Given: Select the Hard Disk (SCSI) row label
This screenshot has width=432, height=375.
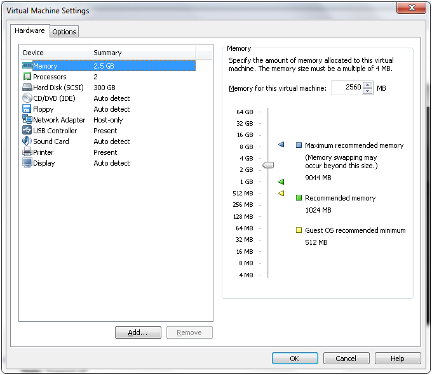Looking at the screenshot, I should [58, 88].
